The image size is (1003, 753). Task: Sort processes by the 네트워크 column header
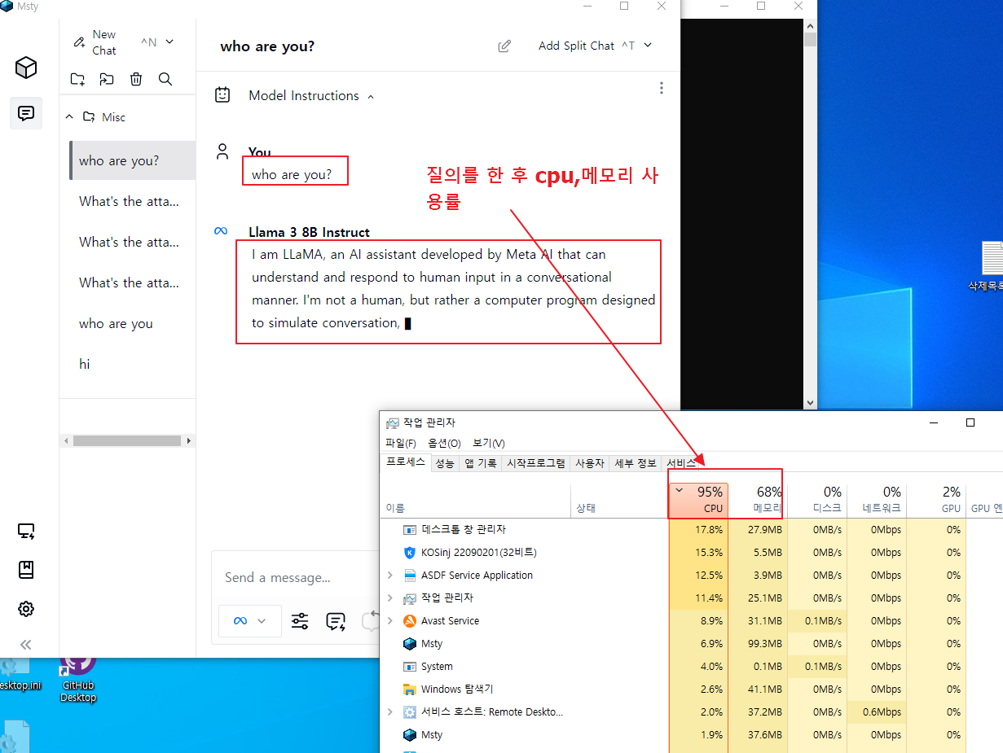tap(877, 500)
